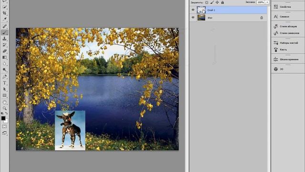305x172 pixels.
Task: Select the Brush tool in toolbar
Action: tap(4, 32)
